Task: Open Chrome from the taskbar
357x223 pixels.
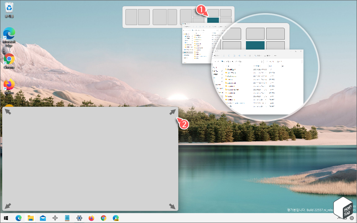Action: (104, 218)
